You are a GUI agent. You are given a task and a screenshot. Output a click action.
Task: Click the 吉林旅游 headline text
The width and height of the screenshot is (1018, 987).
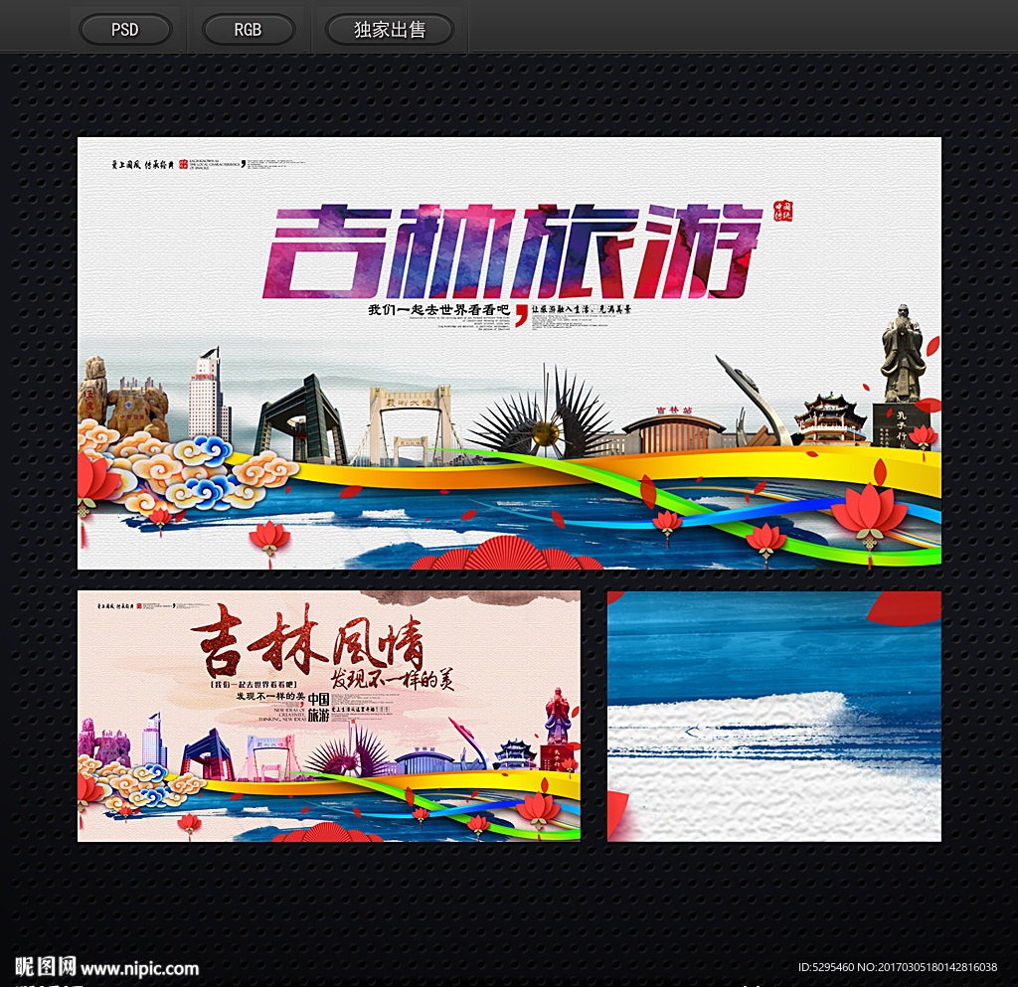512,251
